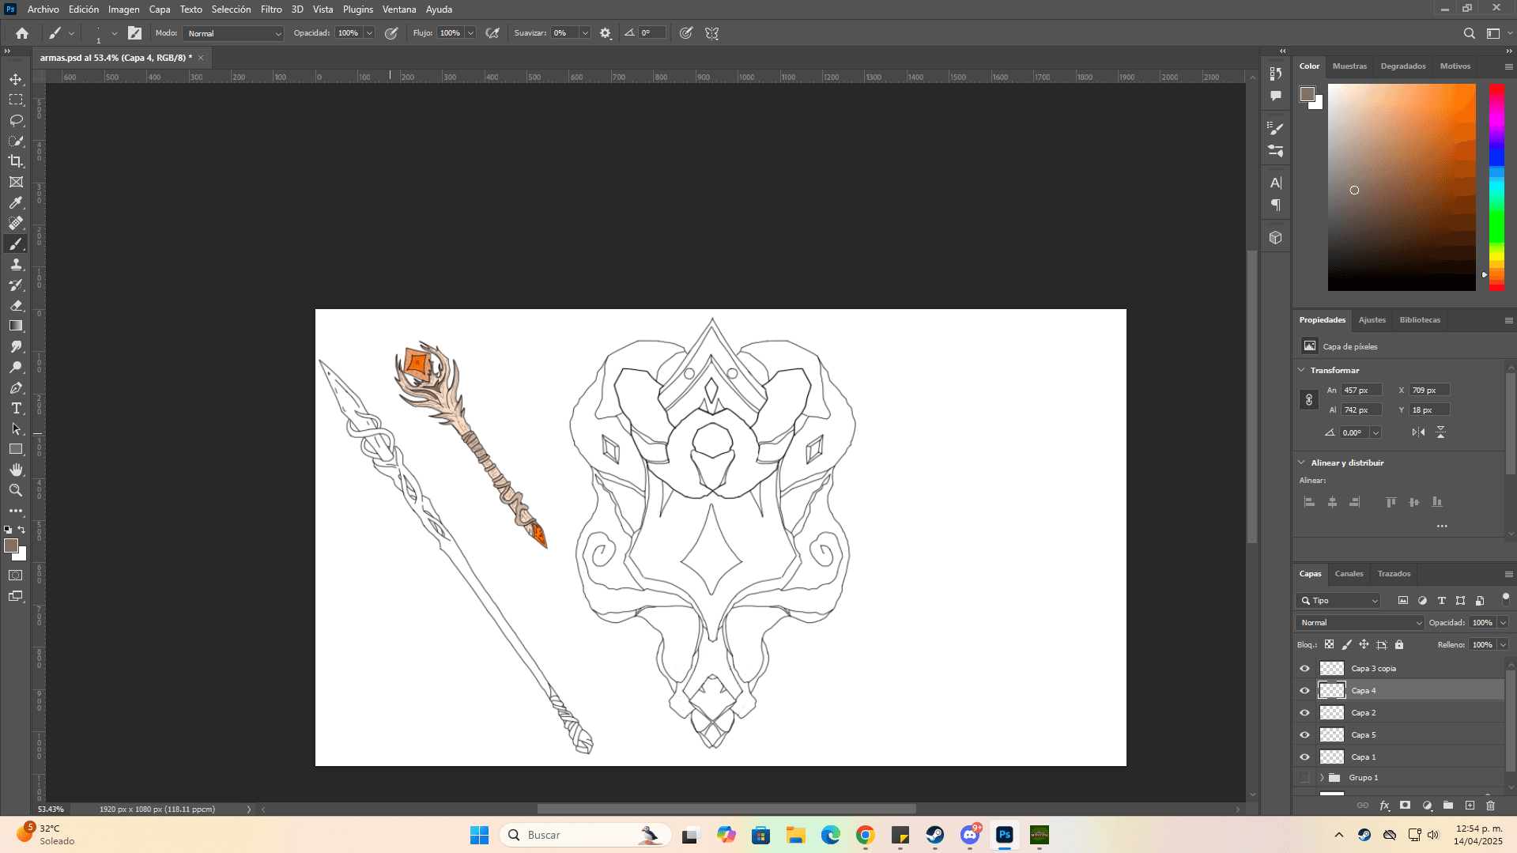1517x853 pixels.
Task: Select the Lasso tool
Action: [16, 120]
